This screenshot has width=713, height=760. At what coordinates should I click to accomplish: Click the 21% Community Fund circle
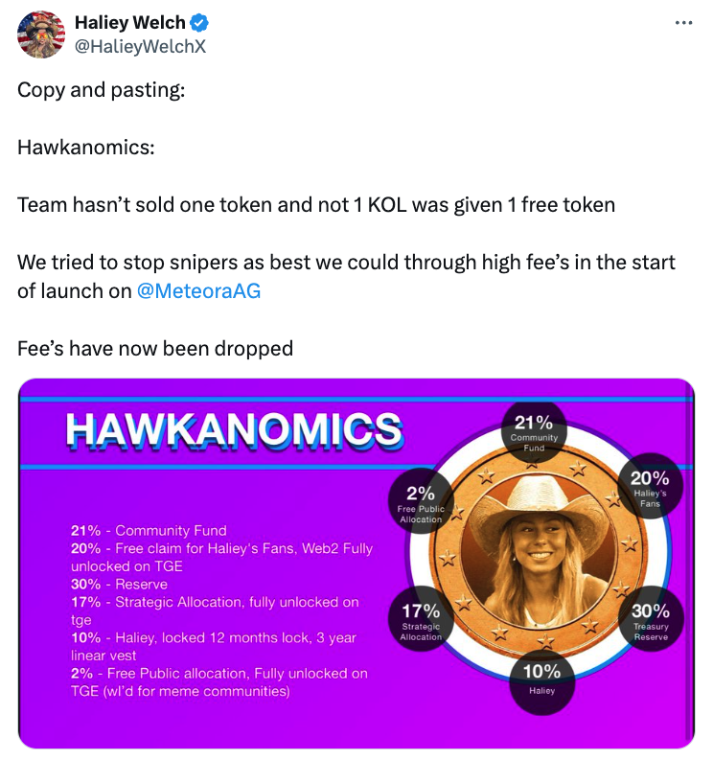tap(534, 431)
